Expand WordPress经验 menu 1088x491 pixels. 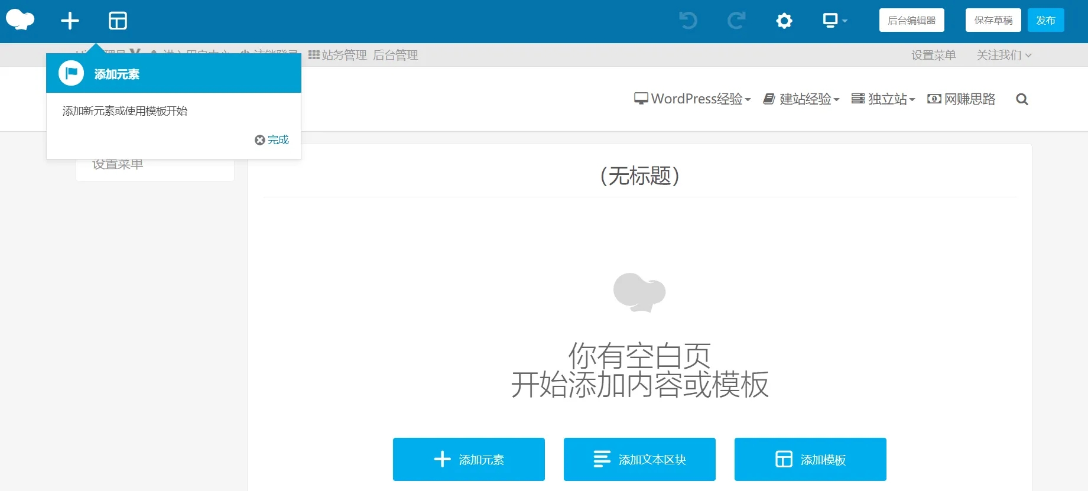pyautogui.click(x=692, y=99)
